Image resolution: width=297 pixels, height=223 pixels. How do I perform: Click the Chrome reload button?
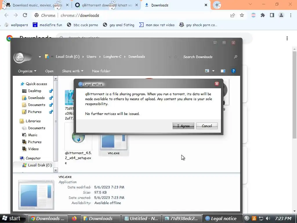point(25,15)
